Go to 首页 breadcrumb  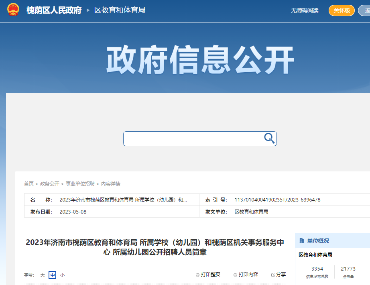[x=29, y=184]
